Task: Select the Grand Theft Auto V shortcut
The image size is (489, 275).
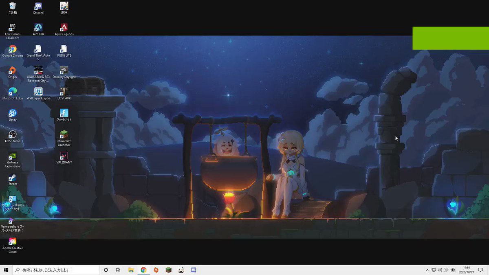Action: tap(38, 53)
